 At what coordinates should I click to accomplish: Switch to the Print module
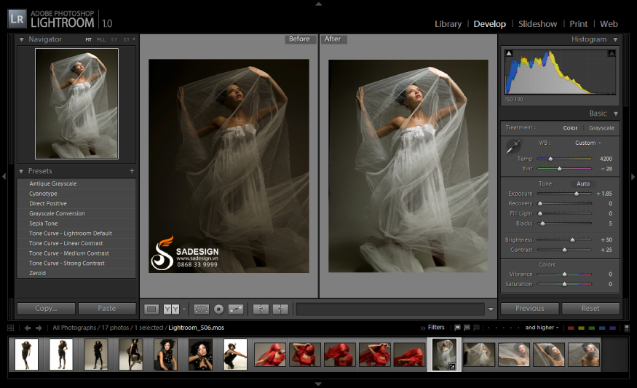[579, 24]
